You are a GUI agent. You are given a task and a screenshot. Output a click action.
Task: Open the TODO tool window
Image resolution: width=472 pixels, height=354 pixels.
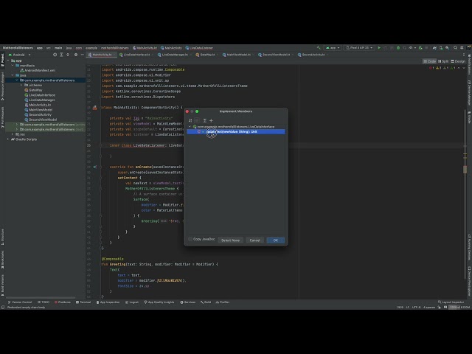click(44, 302)
